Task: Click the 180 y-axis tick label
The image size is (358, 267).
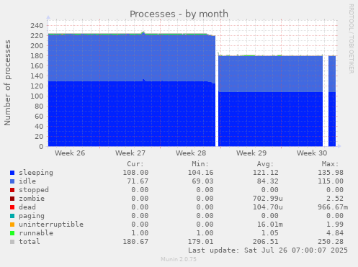Action: tap(37, 55)
